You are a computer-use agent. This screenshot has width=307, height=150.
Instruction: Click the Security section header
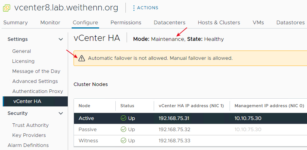18,113
